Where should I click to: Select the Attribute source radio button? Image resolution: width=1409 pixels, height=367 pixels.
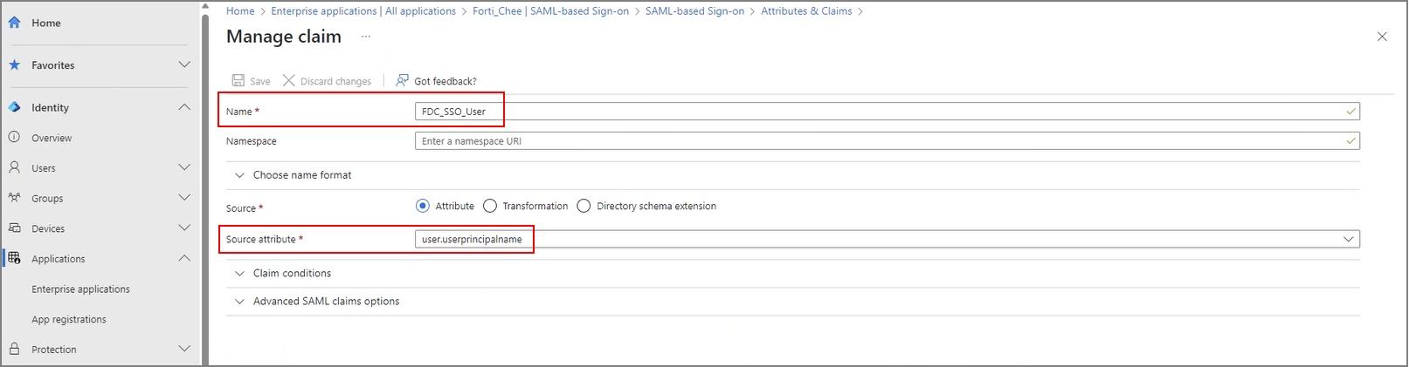pyautogui.click(x=423, y=206)
